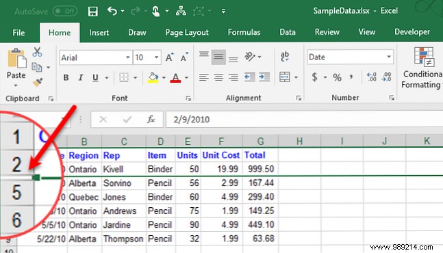Expand the Paste options arrow
The height and width of the screenshot is (253, 443).
coord(16,85)
